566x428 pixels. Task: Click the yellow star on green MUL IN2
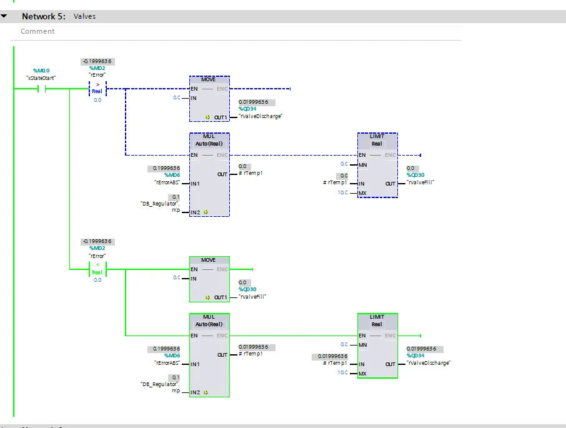pos(206,392)
